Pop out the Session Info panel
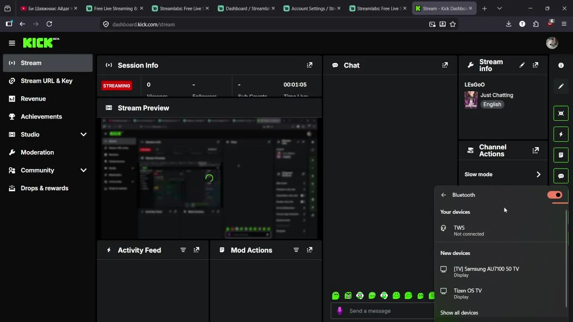Screen dimensions: 573x322 coord(309,65)
